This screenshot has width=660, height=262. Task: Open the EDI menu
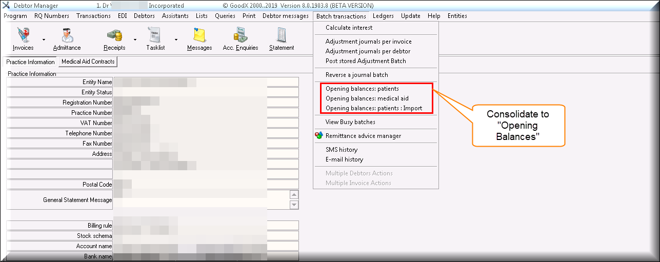(122, 16)
